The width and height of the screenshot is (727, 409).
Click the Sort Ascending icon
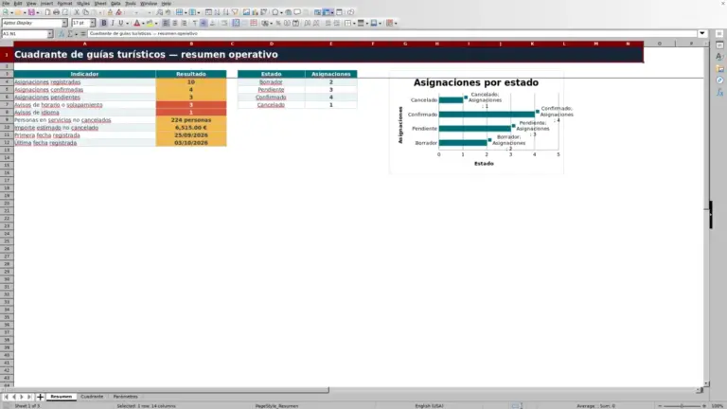(x=217, y=12)
